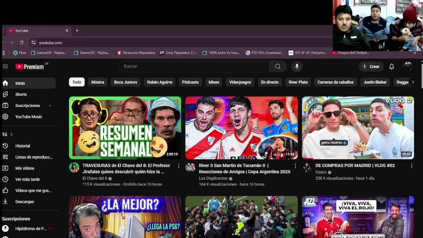The width and height of the screenshot is (423, 238).
Task: Reload the page with refresh icon
Action: tap(21, 43)
